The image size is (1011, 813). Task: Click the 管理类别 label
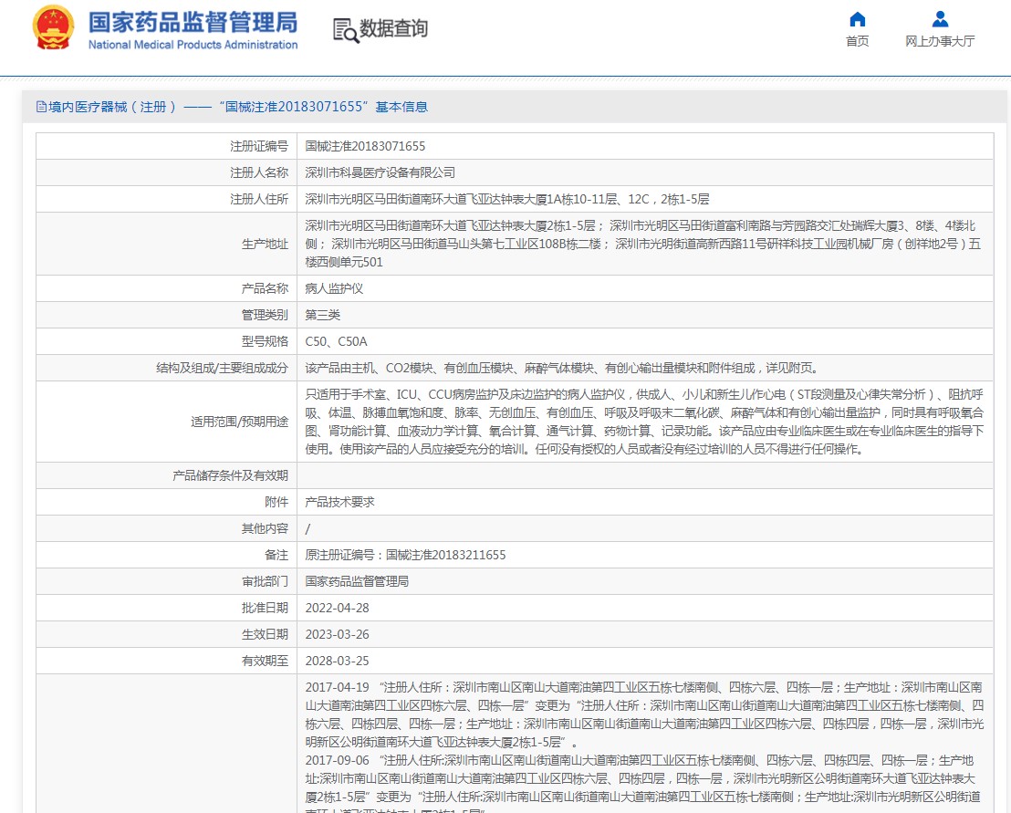[265, 315]
